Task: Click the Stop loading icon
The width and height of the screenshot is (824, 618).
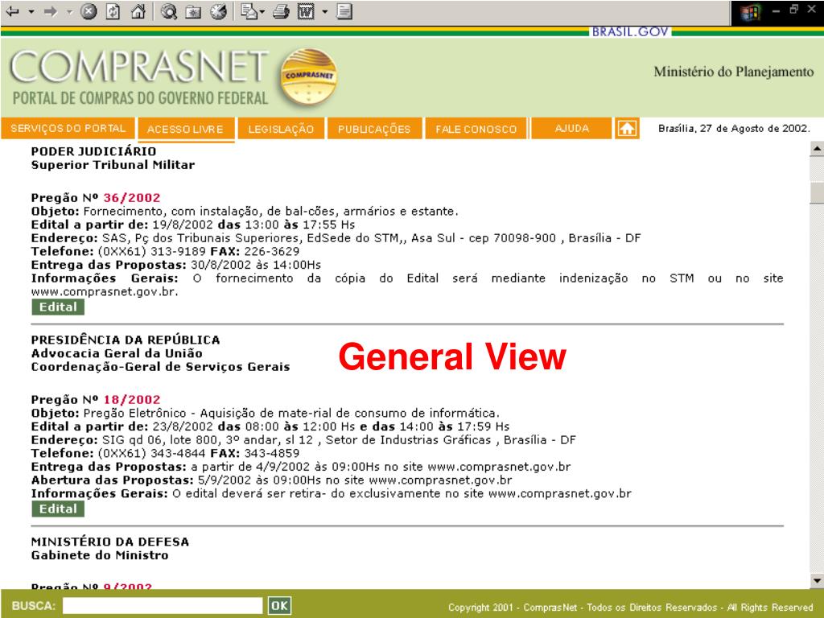Action: click(x=89, y=11)
